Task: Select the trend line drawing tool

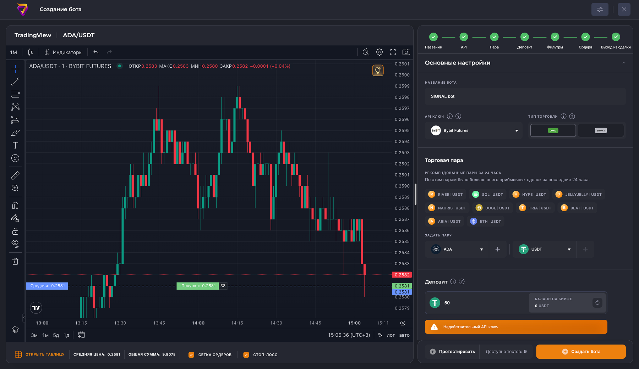Action: [15, 82]
